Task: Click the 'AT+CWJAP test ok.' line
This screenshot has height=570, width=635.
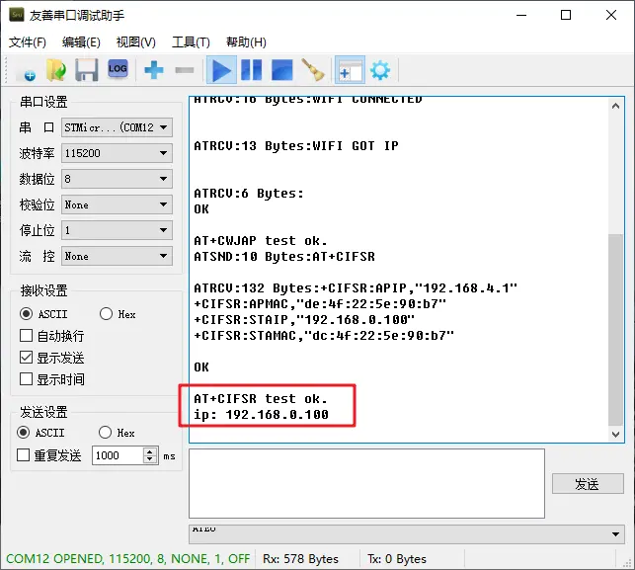Action: click(x=261, y=241)
